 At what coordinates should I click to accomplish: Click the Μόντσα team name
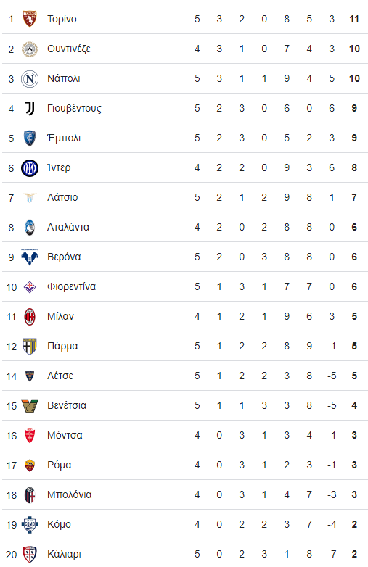coord(65,435)
